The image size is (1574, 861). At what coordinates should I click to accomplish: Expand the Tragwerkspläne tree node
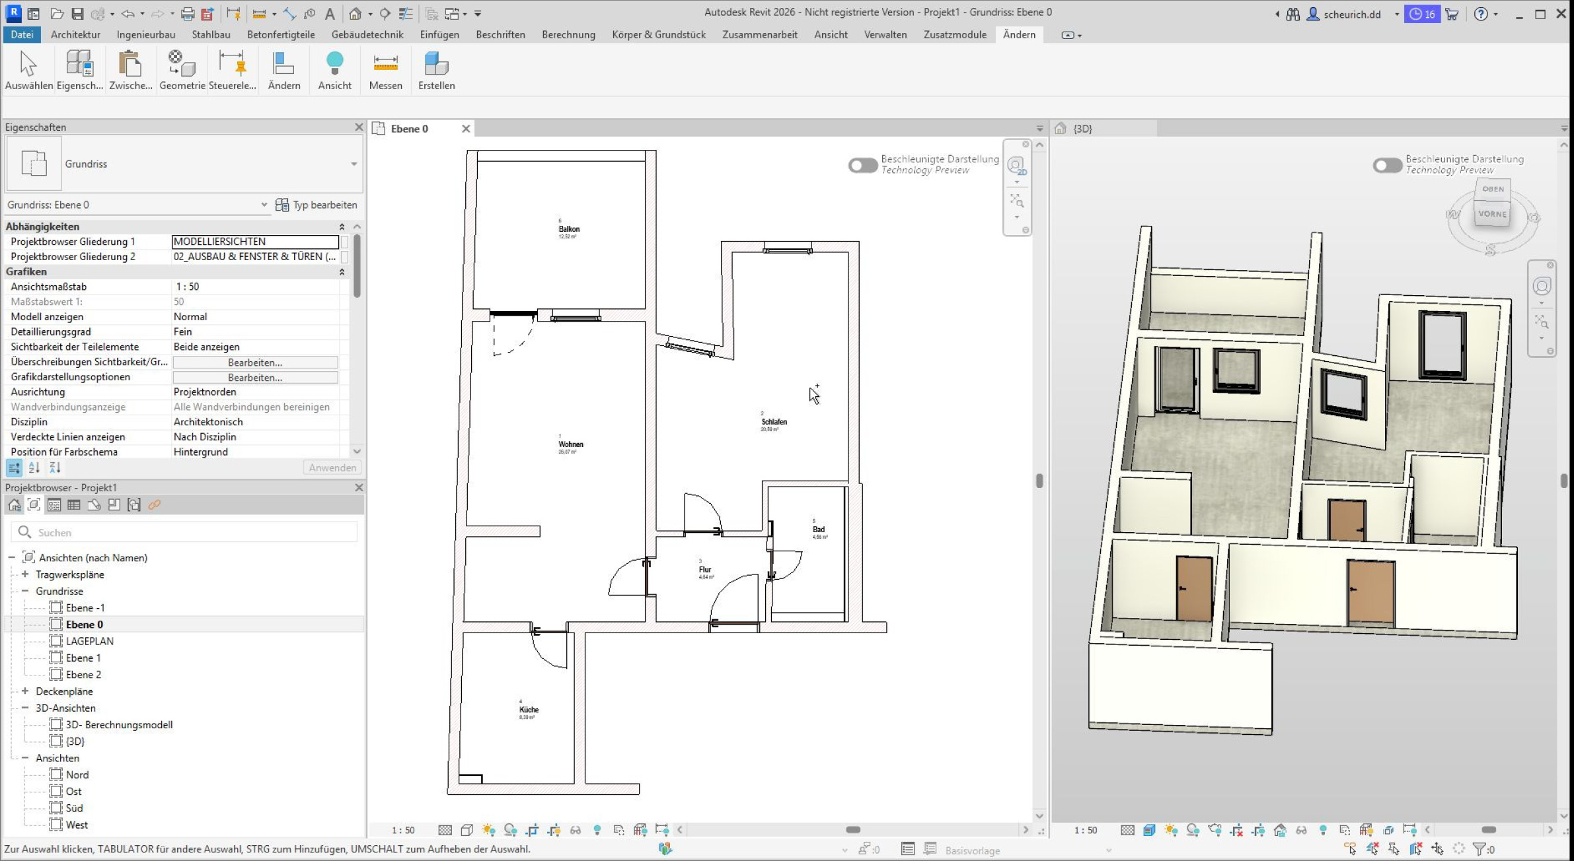tap(24, 574)
